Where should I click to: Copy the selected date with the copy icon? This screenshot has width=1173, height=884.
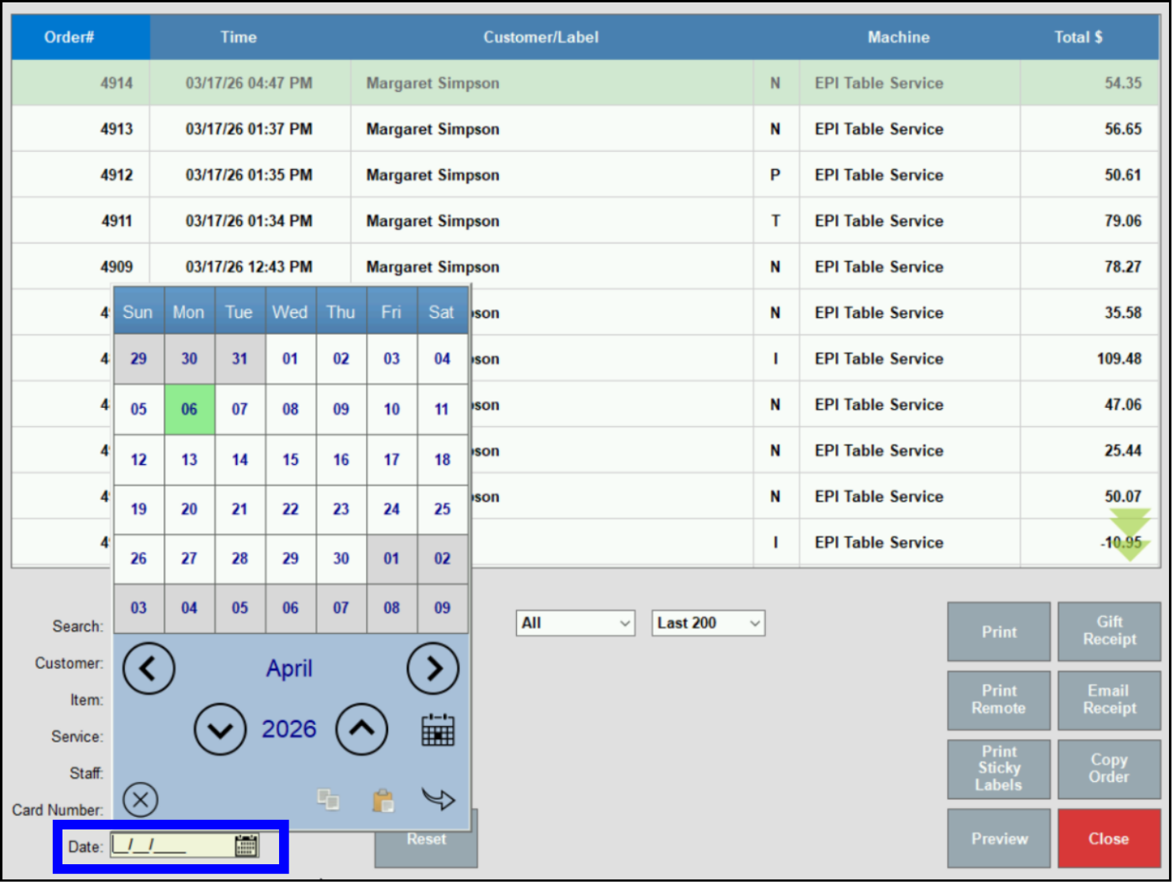[x=328, y=799]
